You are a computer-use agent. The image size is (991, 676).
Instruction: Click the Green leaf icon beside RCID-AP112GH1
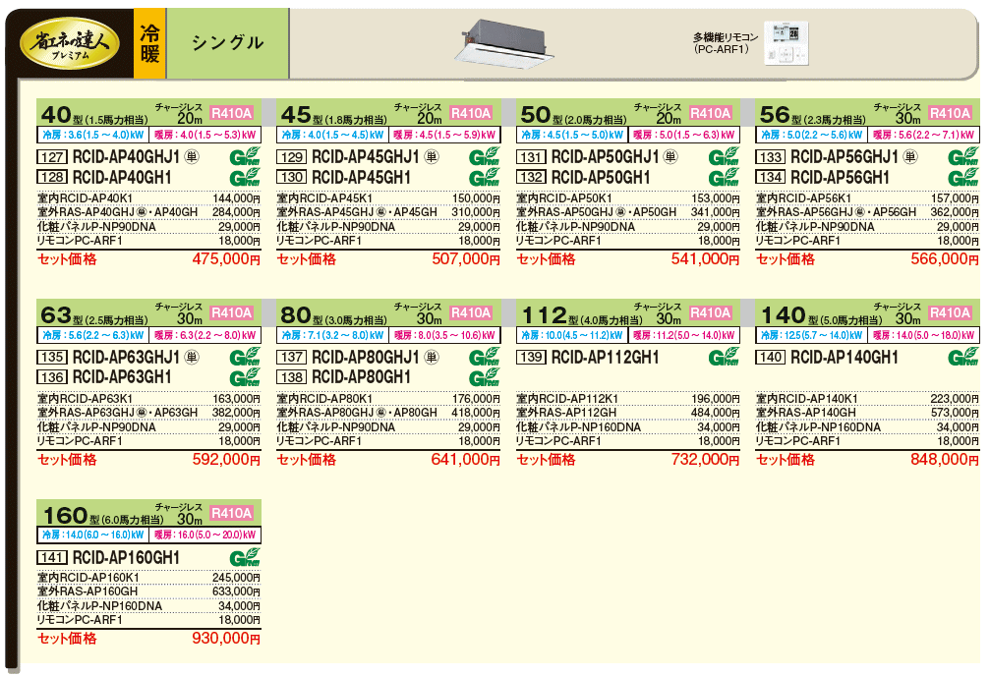pos(724,357)
